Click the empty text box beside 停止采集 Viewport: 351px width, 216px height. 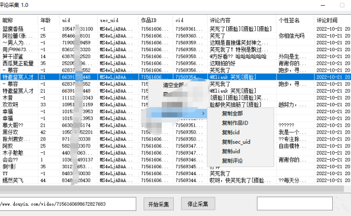pyautogui.click(x=295, y=203)
